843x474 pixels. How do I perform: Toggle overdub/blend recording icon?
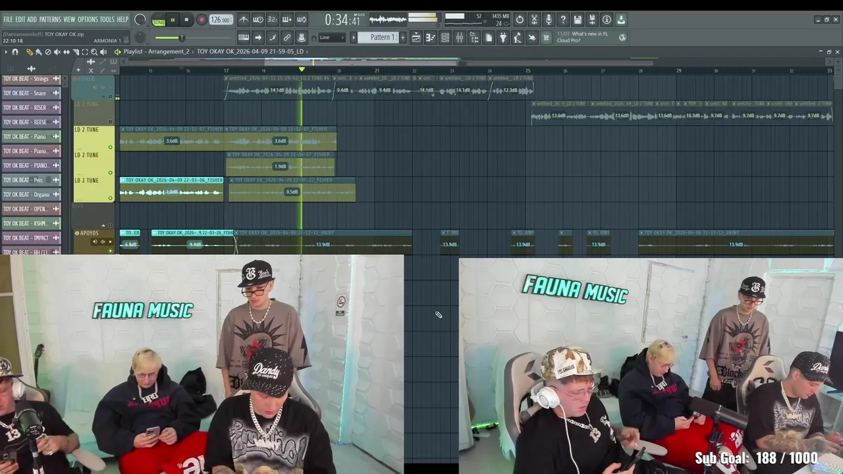coord(287,20)
